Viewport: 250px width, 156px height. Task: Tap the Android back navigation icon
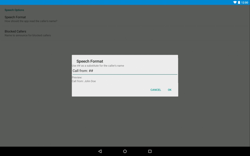tap(100, 151)
